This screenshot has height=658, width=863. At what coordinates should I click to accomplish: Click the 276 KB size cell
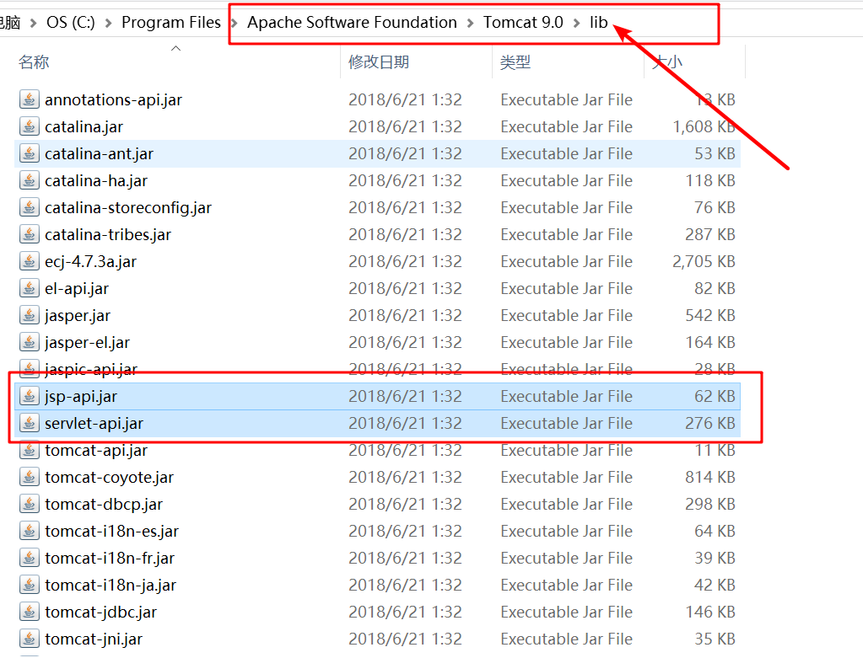point(710,423)
